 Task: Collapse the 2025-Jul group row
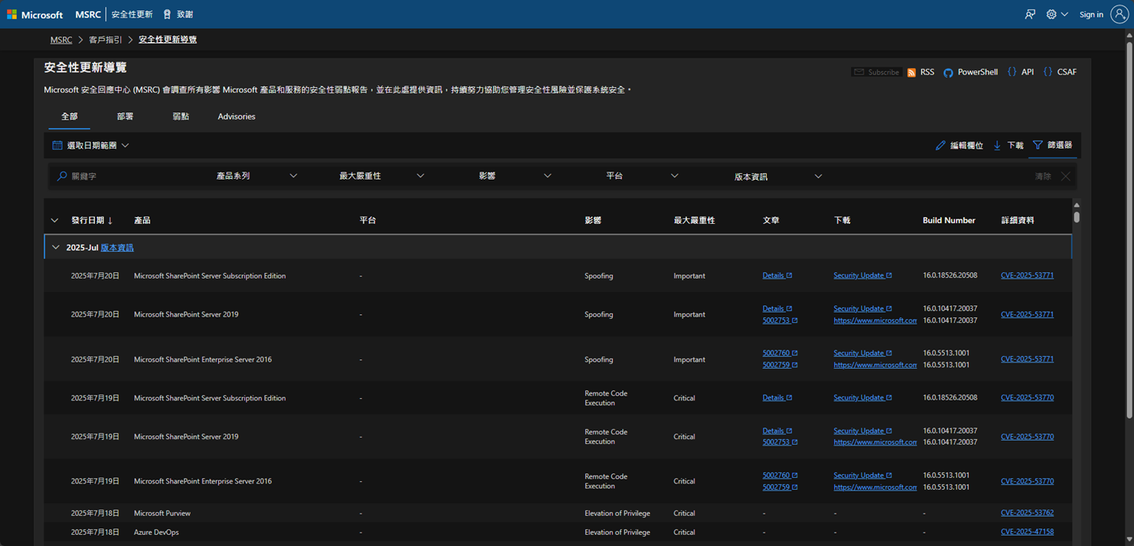pos(55,248)
